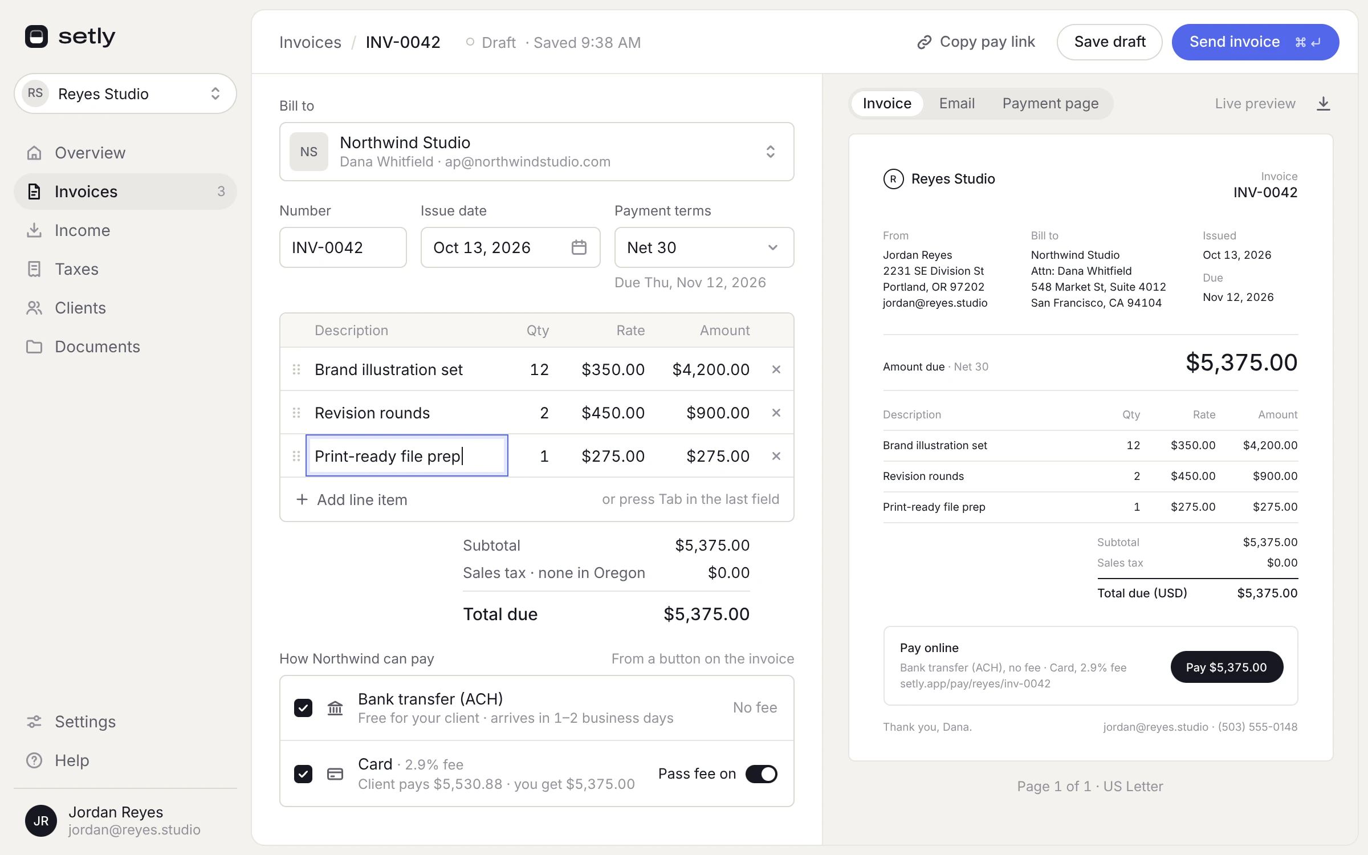The image size is (1368, 855).
Task: Click the Invoices document icon in sidebar
Action: click(34, 192)
